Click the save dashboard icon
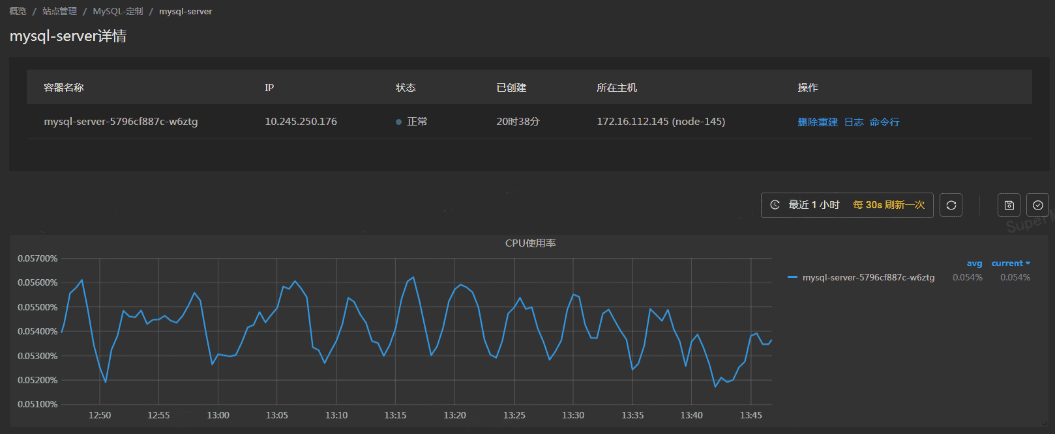The height and width of the screenshot is (434, 1055). click(x=1009, y=205)
